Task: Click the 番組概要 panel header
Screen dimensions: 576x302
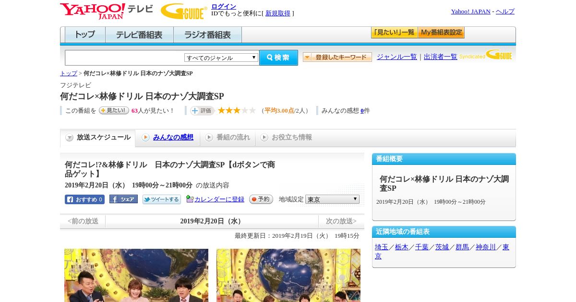Action: click(x=444, y=159)
